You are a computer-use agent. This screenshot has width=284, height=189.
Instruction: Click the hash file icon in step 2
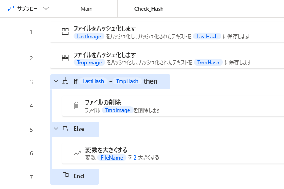pyautogui.click(x=65, y=58)
